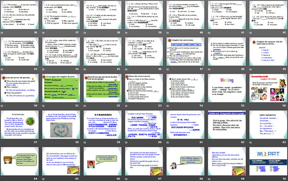Select the 'Complete the conversation' slide 47

[185, 51]
